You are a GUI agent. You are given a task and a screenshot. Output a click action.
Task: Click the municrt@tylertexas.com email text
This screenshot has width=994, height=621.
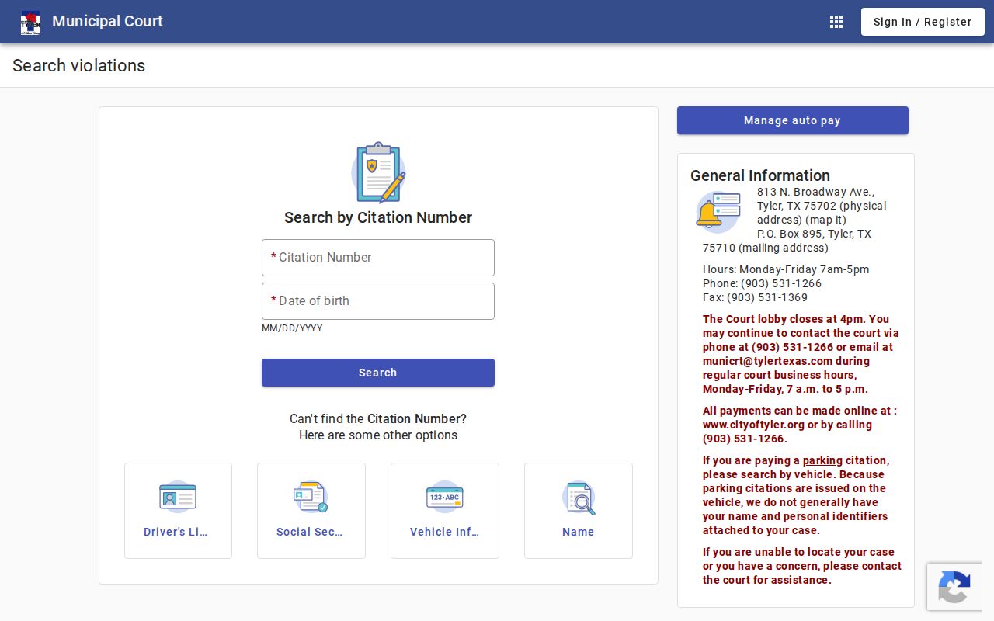(x=767, y=361)
